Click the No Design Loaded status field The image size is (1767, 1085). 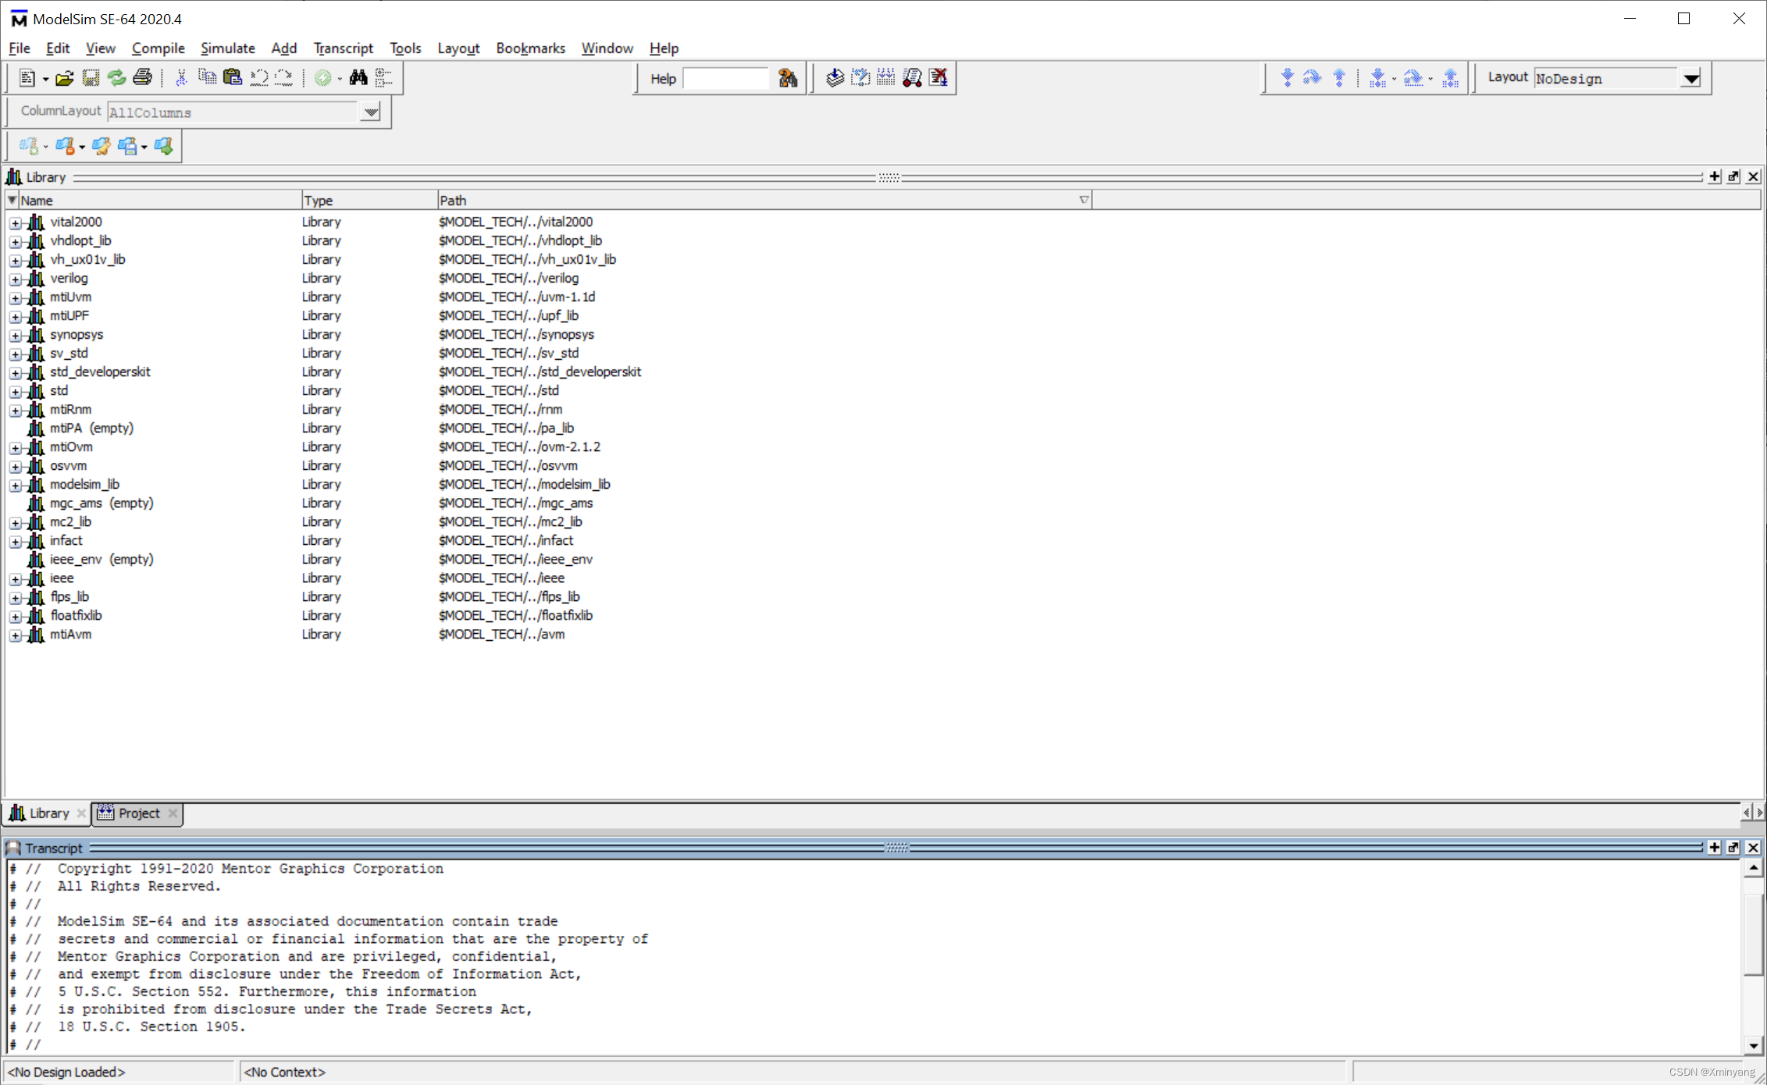119,1072
